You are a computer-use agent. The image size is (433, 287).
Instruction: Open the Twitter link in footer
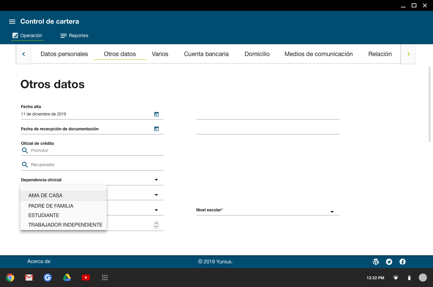(x=389, y=262)
